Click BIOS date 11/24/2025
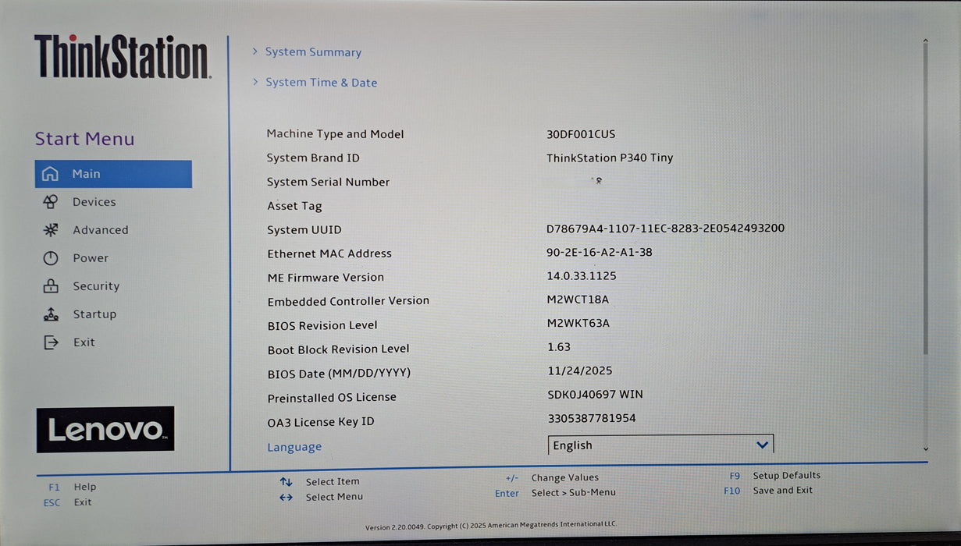 (x=580, y=370)
